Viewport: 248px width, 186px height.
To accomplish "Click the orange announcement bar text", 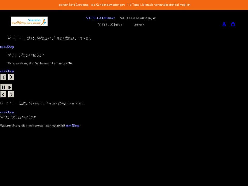I will (125, 5).
